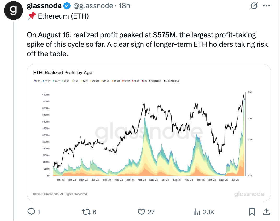Like the tweet with heart icon
Screen dimensions: 280x221
[141, 212]
